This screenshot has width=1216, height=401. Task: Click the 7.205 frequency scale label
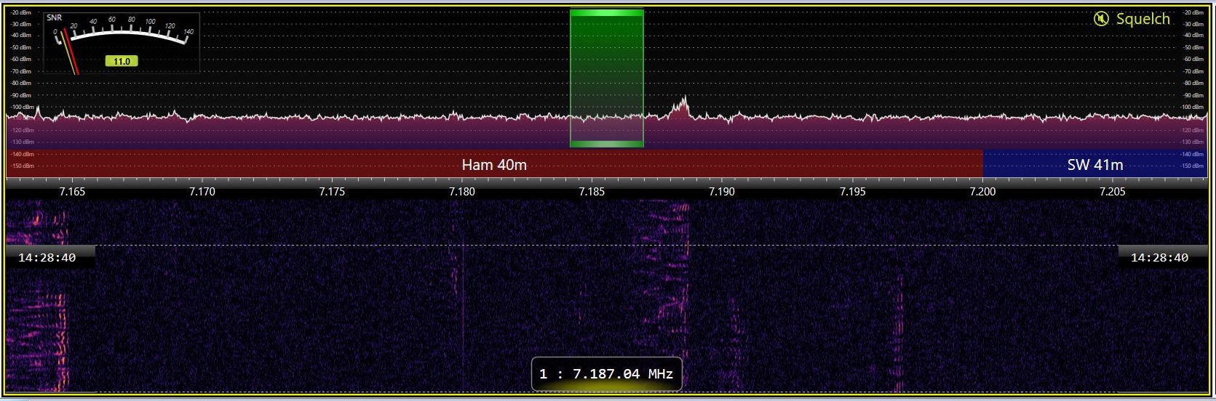(1112, 192)
